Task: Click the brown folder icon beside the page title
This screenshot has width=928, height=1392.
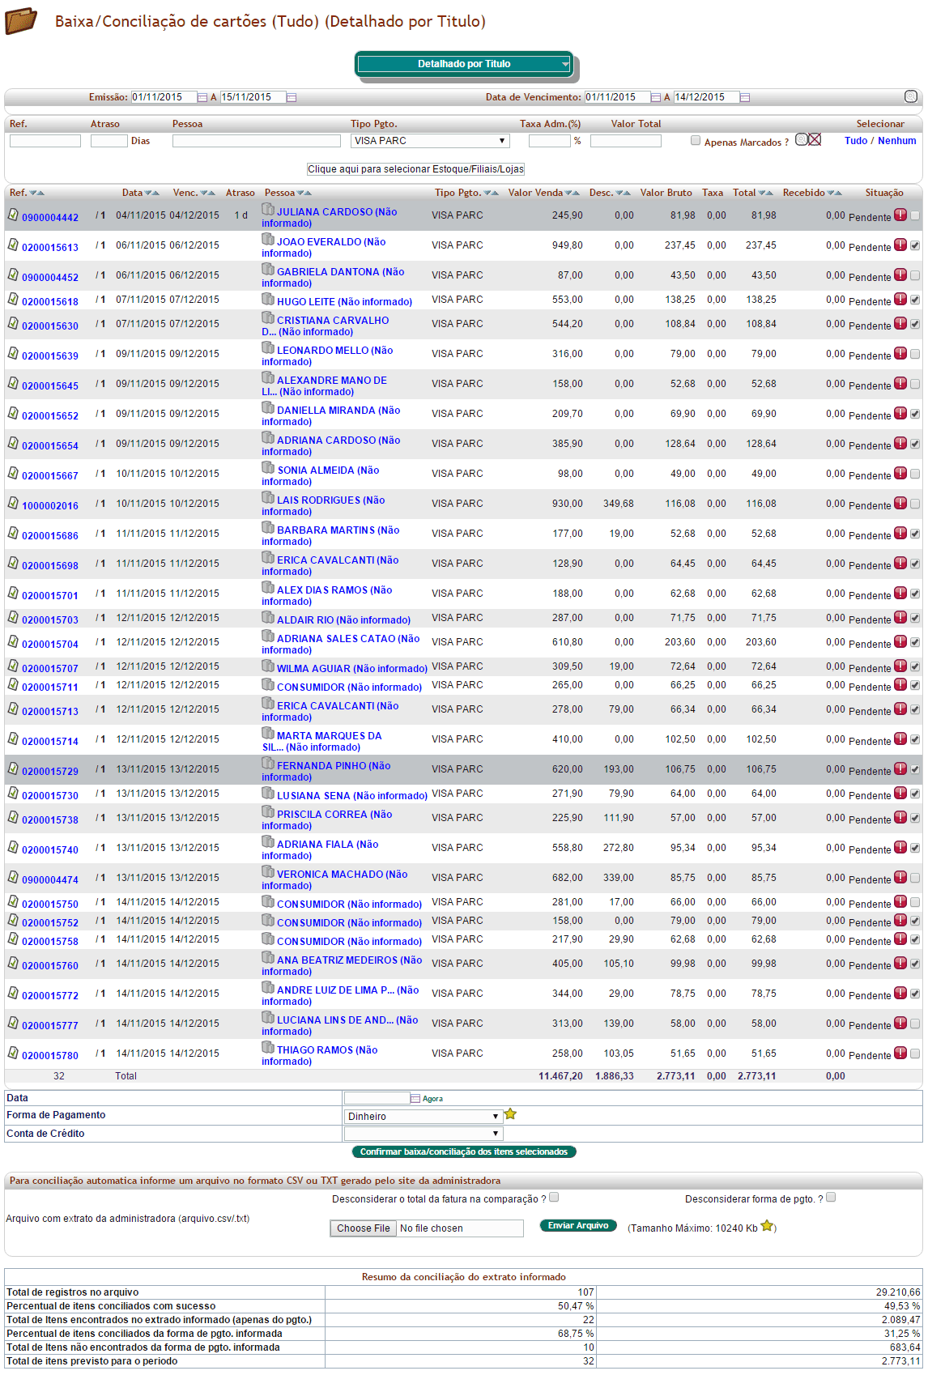Action: pyautogui.click(x=20, y=21)
